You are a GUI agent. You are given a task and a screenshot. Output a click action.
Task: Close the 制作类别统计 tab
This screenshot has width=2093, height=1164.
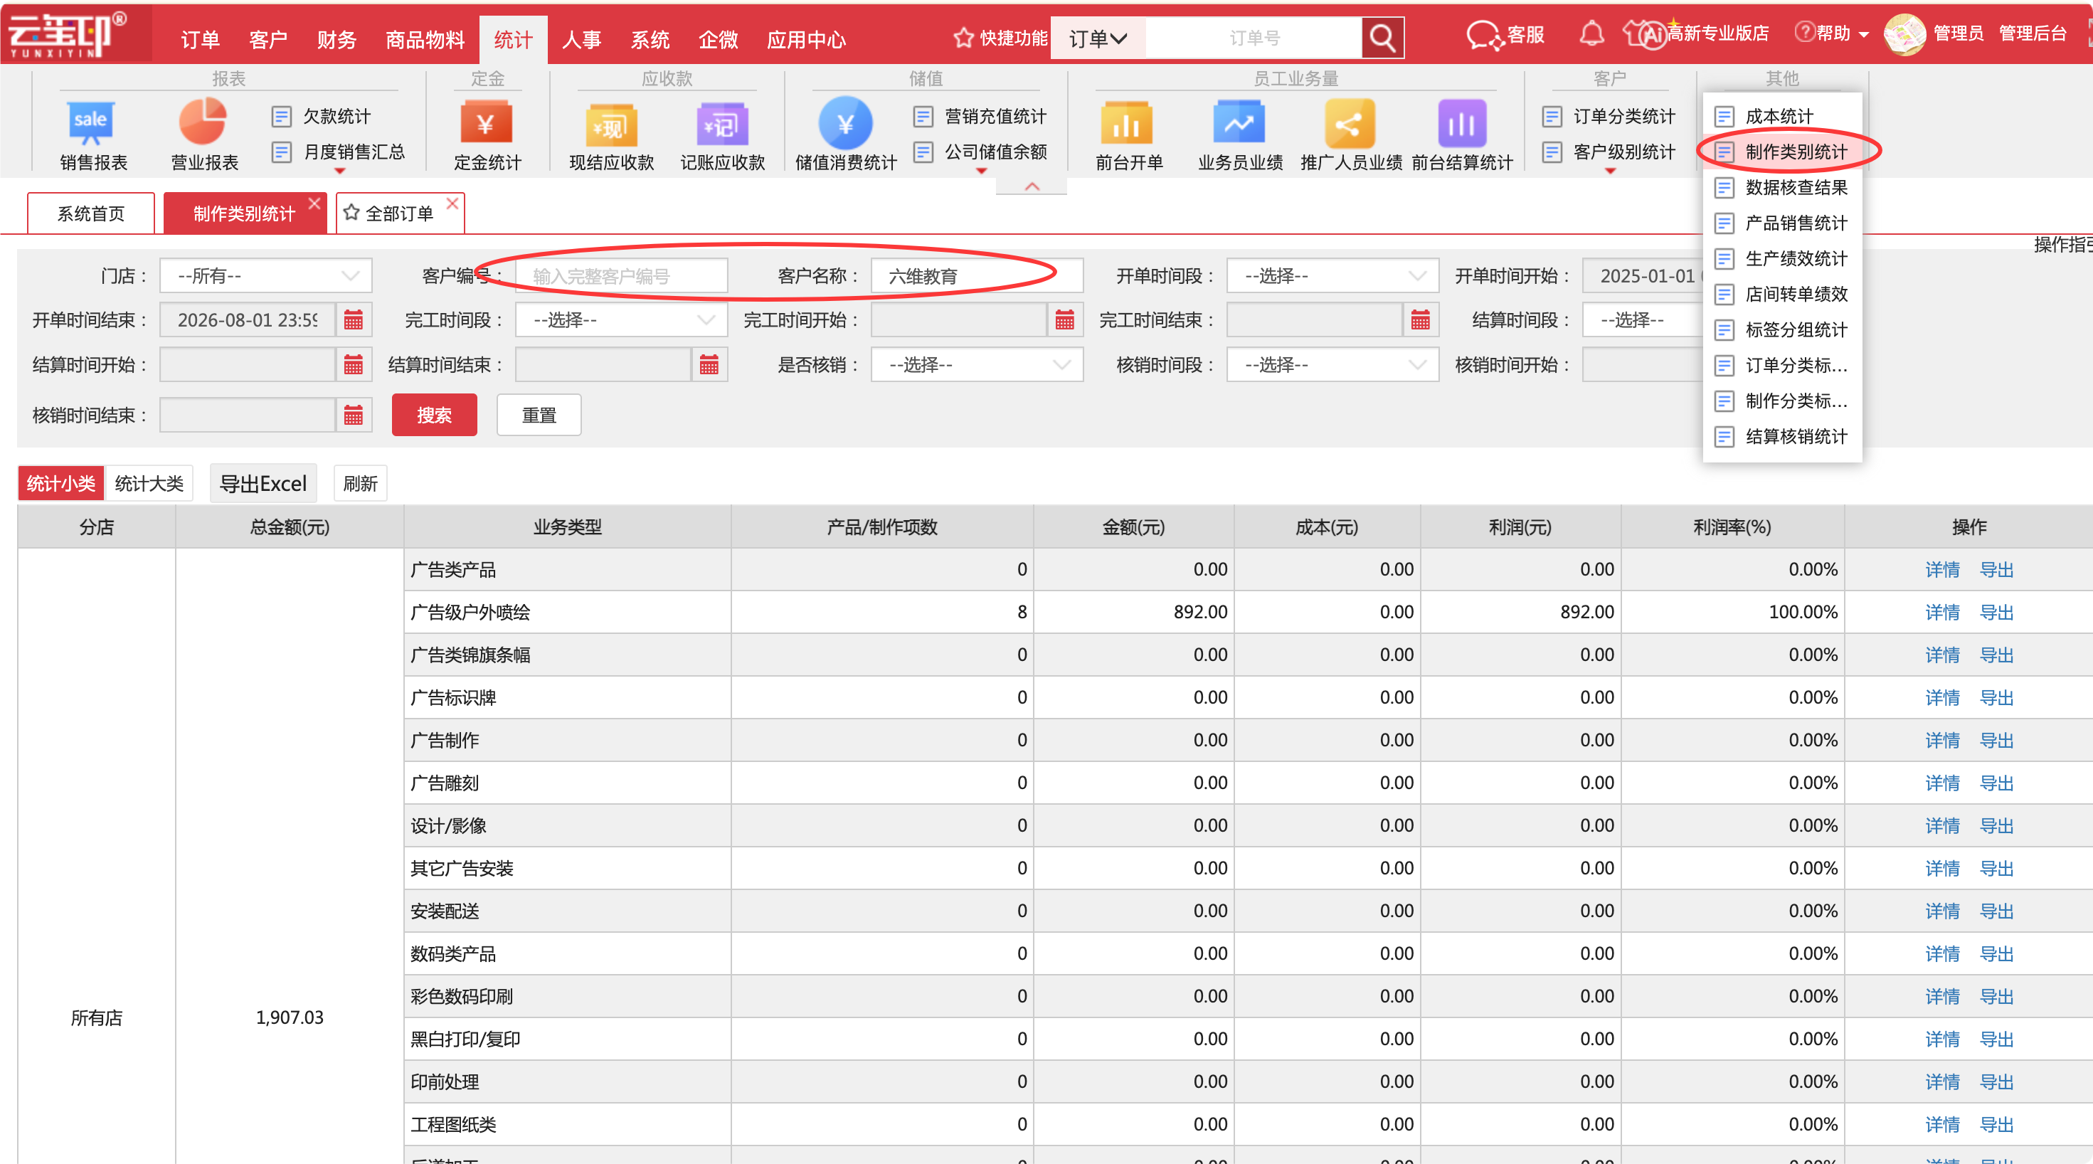pyautogui.click(x=314, y=203)
